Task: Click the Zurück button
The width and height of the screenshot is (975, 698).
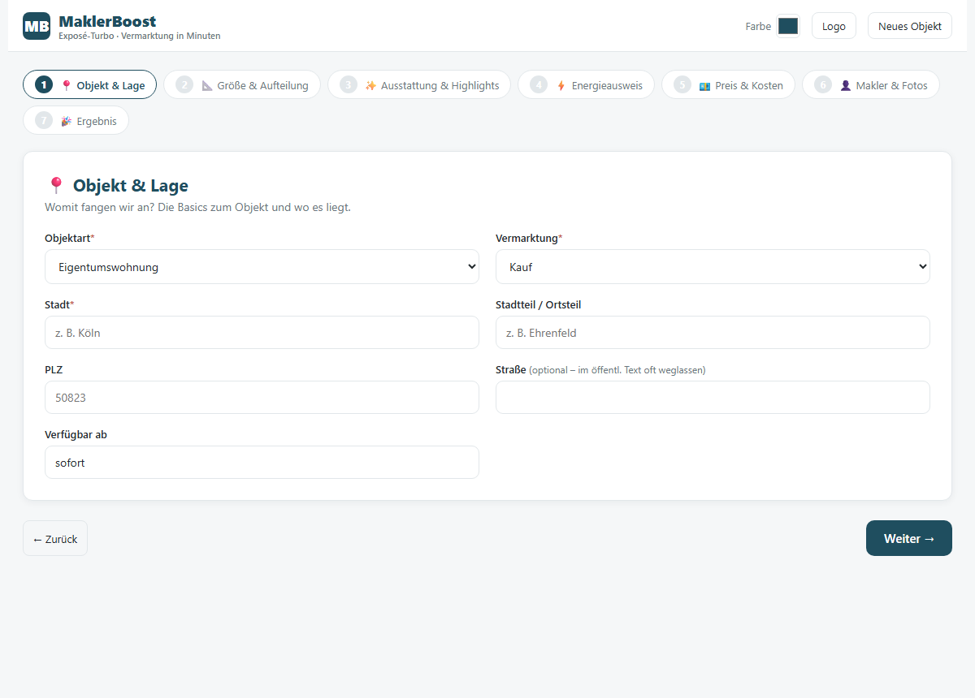Action: pyautogui.click(x=55, y=538)
